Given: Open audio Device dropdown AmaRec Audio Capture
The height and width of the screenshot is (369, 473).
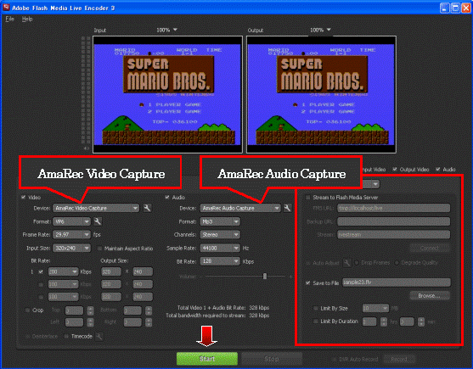Looking at the screenshot, I should [x=240, y=208].
